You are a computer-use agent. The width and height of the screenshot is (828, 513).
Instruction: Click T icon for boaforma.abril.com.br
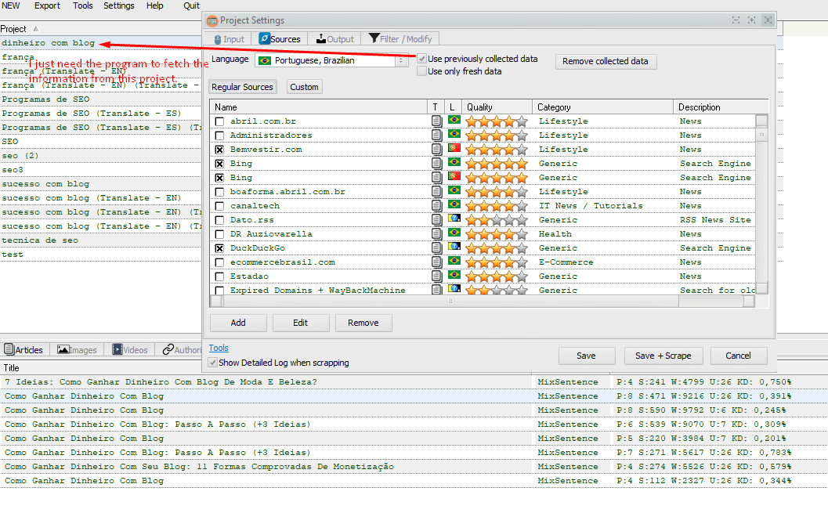pos(436,192)
